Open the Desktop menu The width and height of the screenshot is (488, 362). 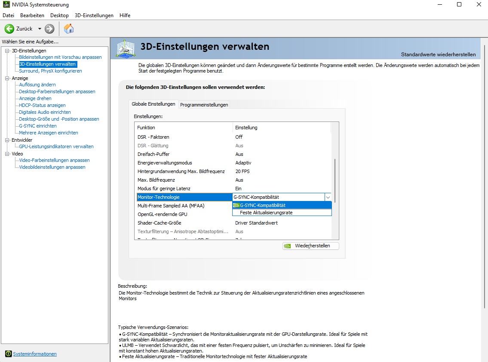[59, 15]
